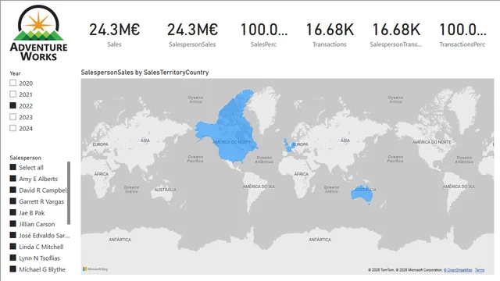Check the 2021 year checkbox
Viewport: 500px width, 281px height.
(12, 94)
